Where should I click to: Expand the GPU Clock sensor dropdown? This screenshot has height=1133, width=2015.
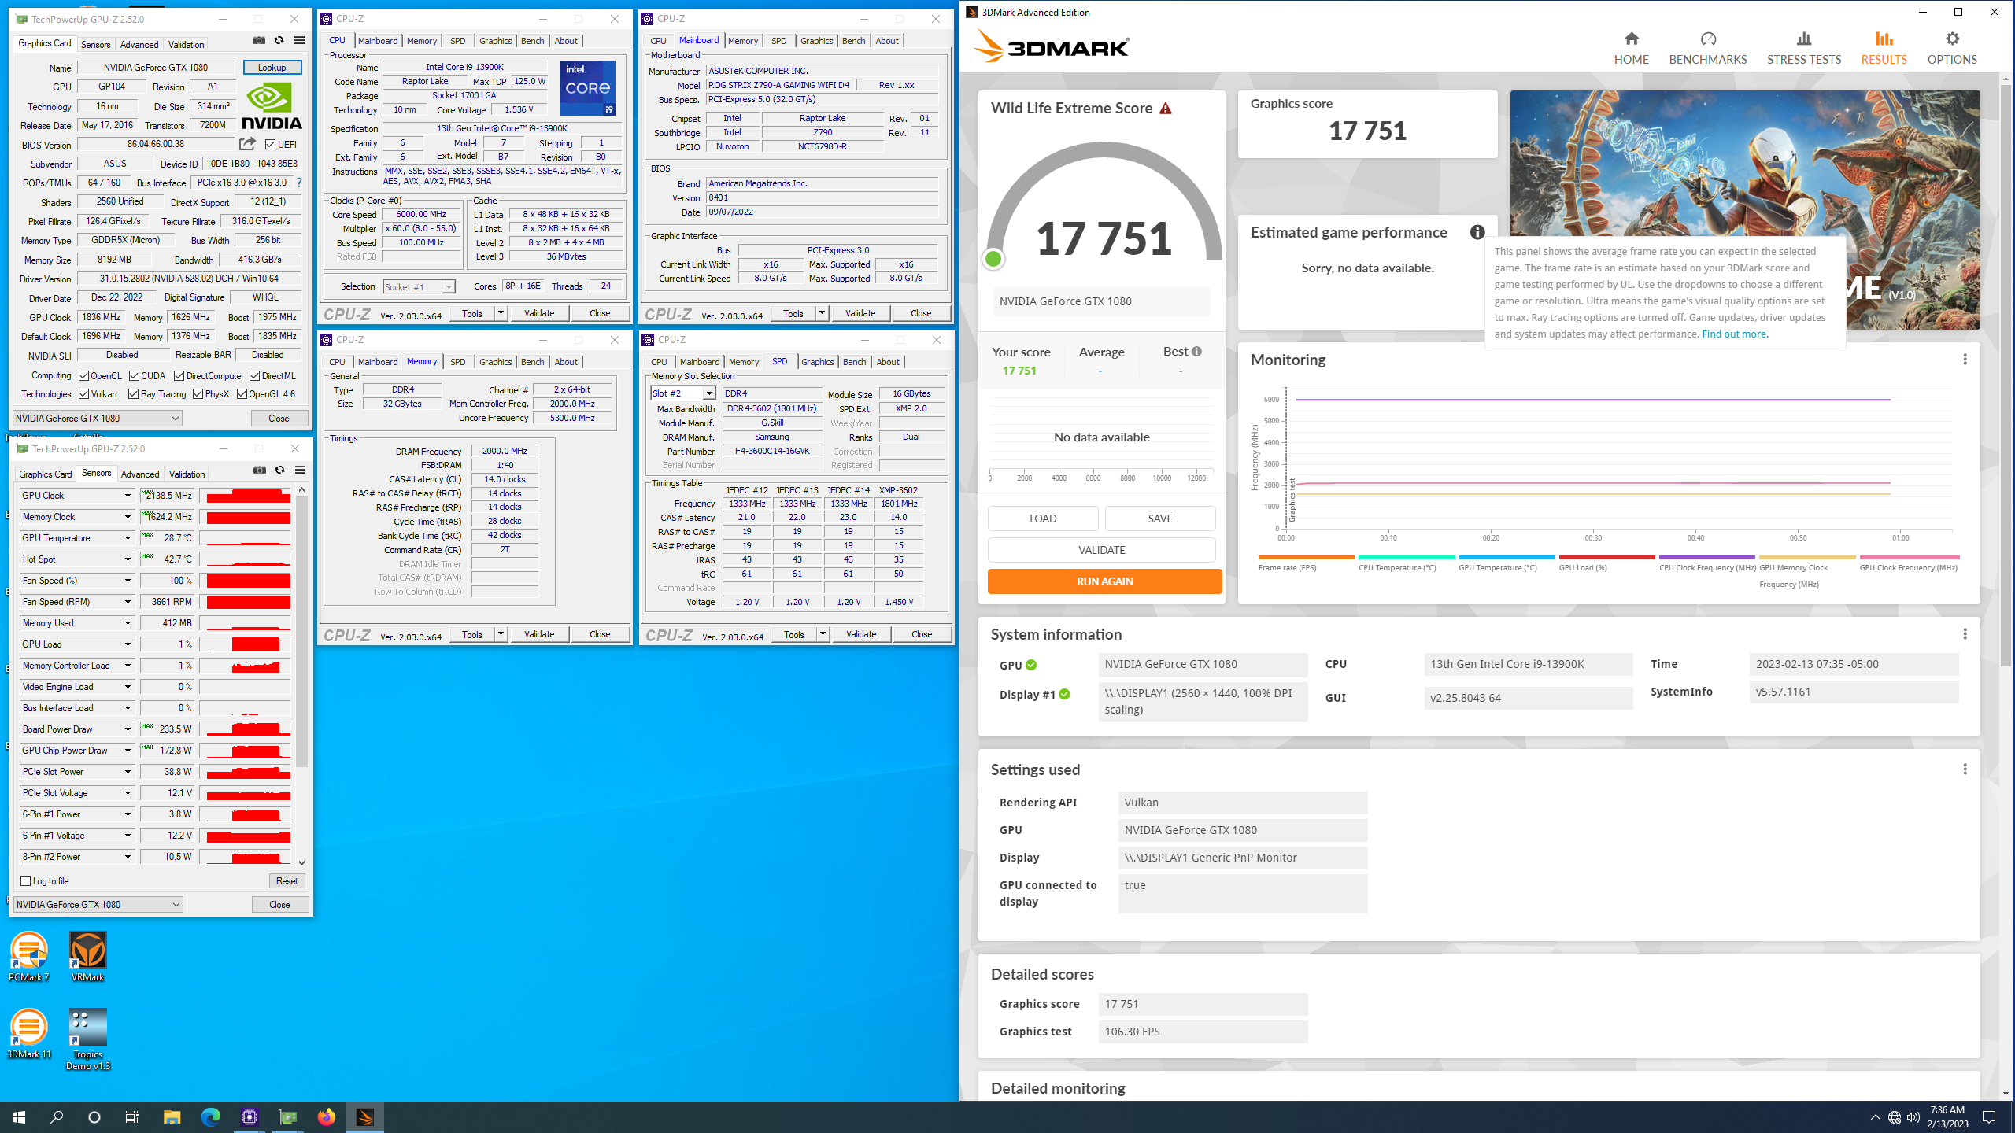click(128, 496)
